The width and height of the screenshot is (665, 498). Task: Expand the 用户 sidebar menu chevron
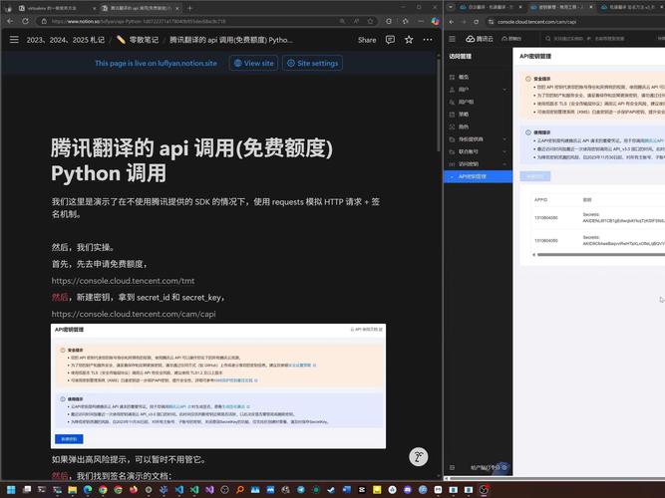[504, 90]
